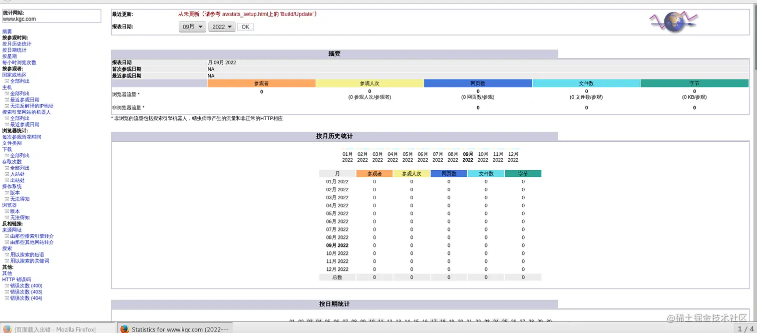Viewport: 757px width, 333px height.
Task: Click the 按月历史统计 section header bar
Action: coord(334,136)
